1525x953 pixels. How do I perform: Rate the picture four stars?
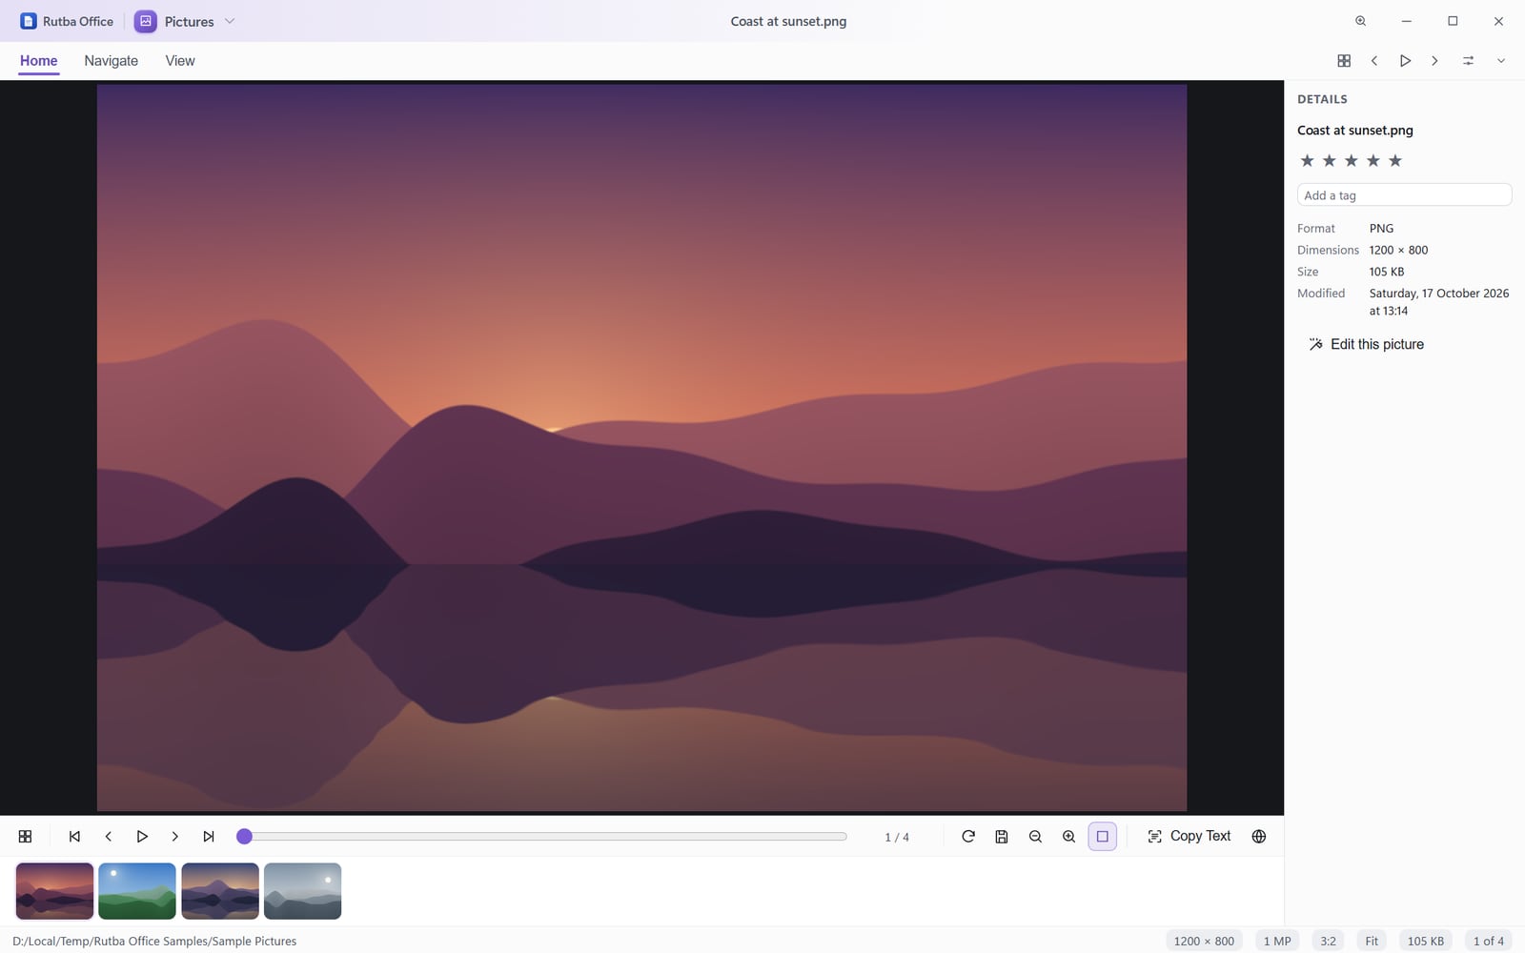pyautogui.click(x=1373, y=161)
